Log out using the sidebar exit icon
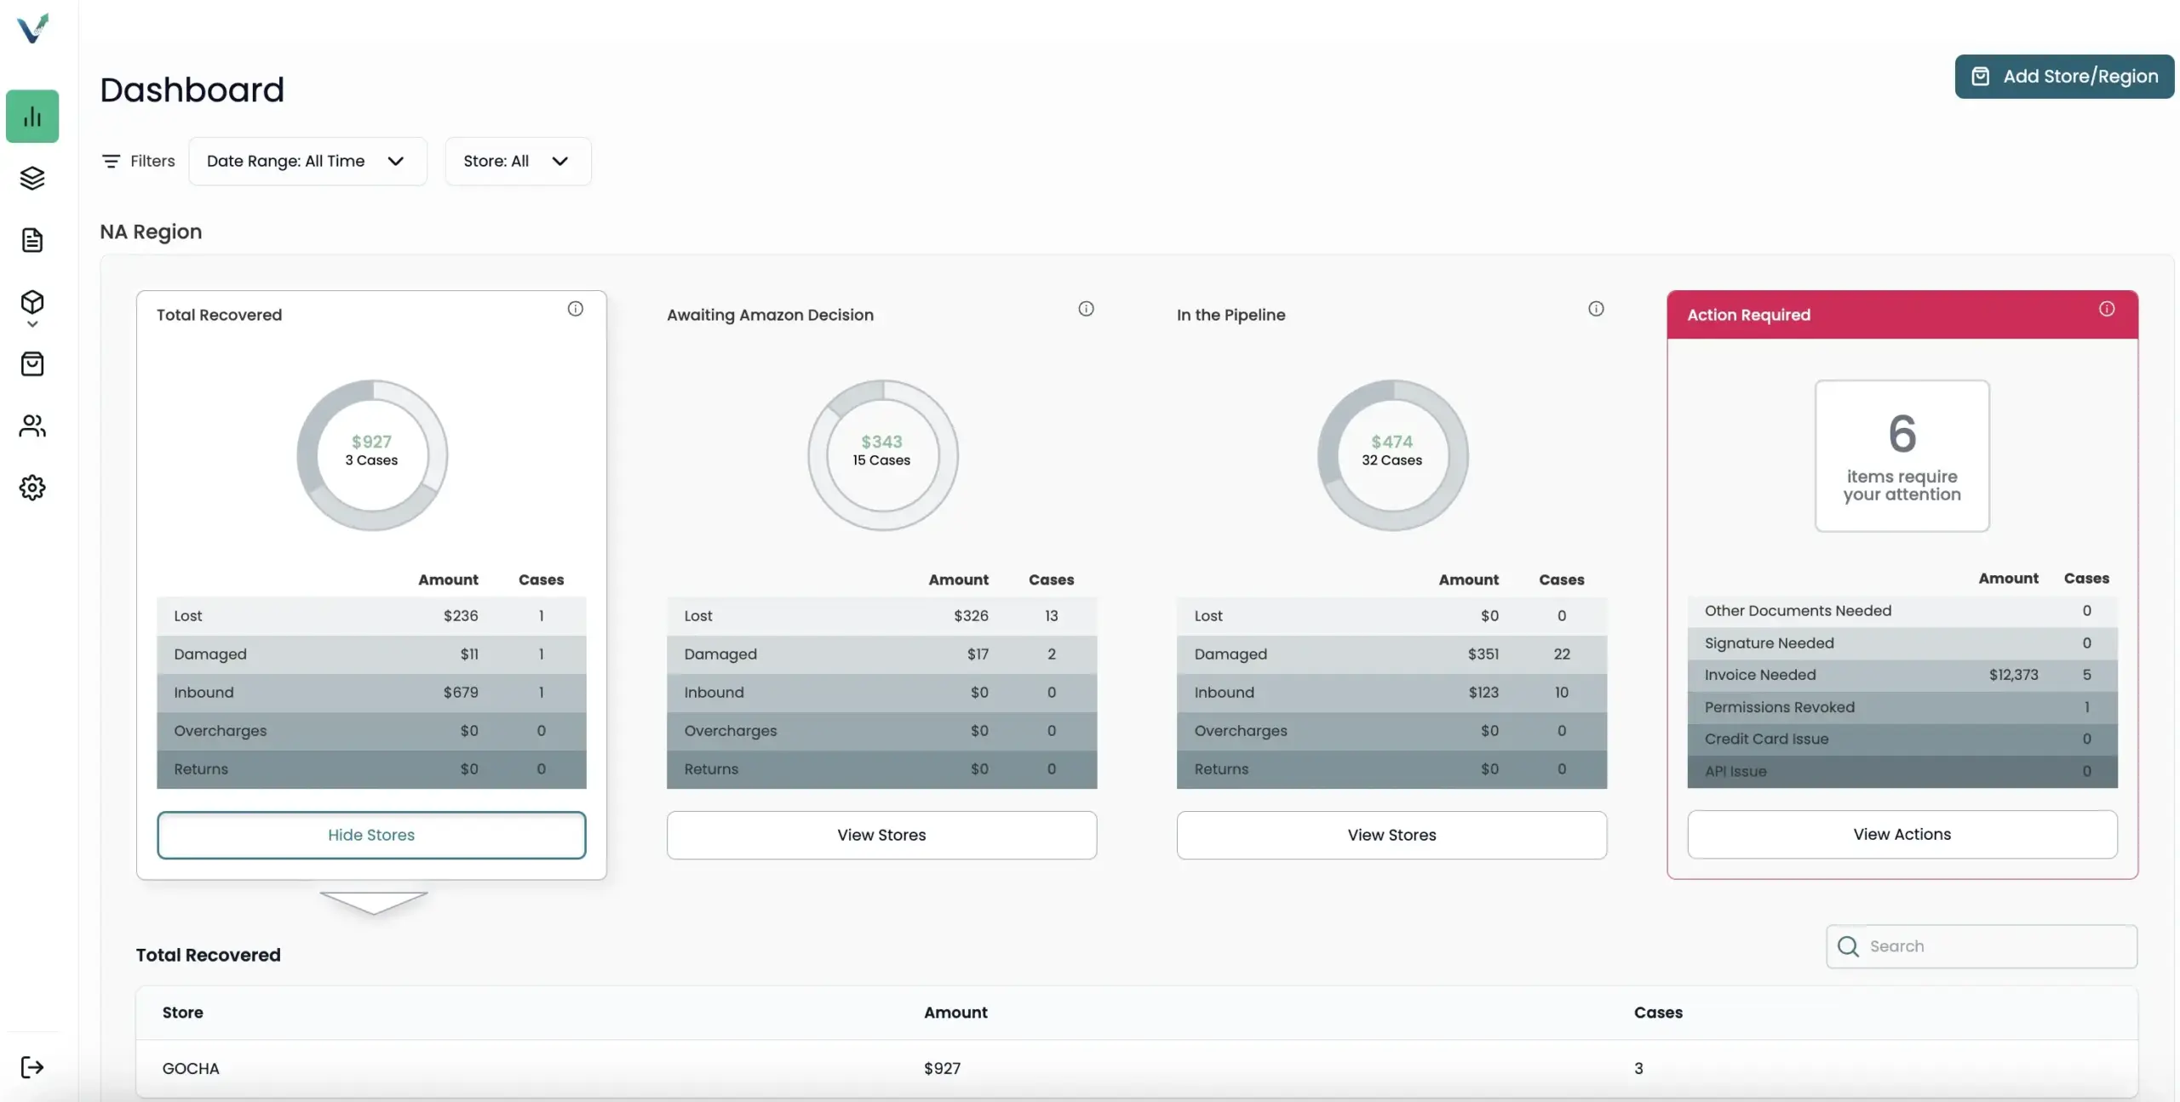2180x1102 pixels. pyautogui.click(x=32, y=1066)
